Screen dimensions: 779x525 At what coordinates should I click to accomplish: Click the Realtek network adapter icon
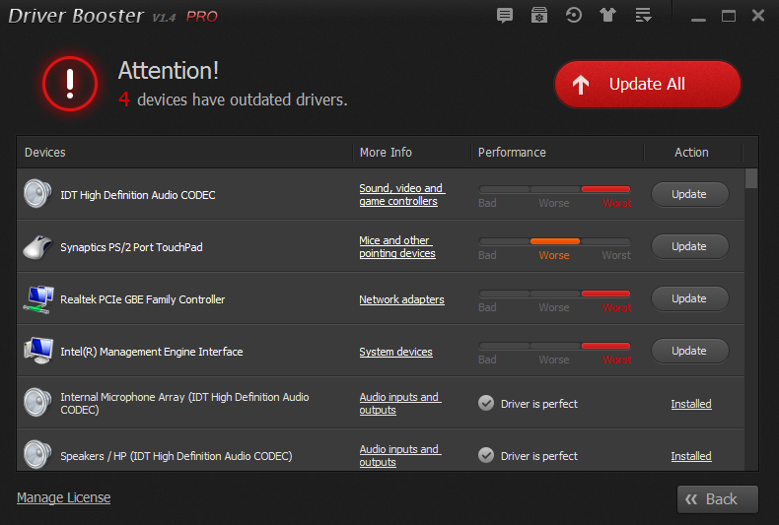(37, 299)
